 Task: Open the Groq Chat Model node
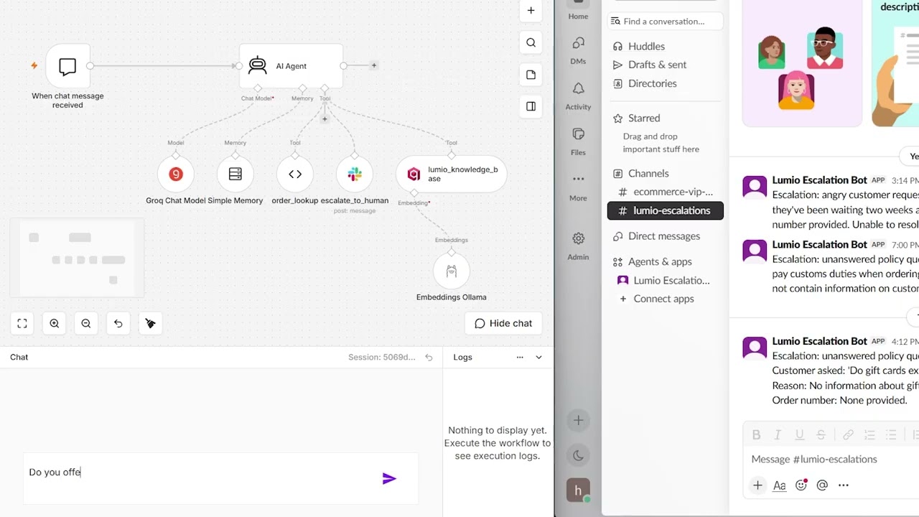176,174
